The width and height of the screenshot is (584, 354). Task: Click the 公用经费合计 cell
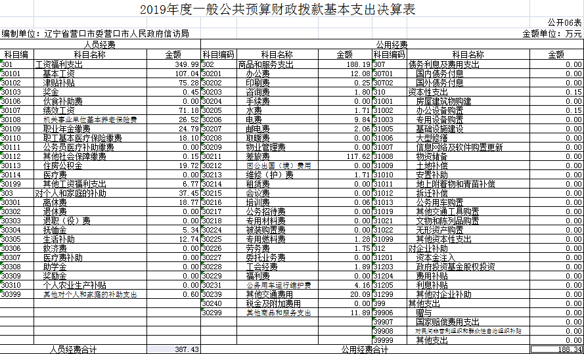365,349
